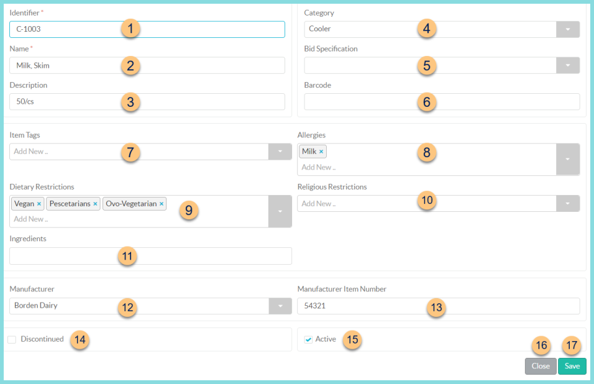Image resolution: width=594 pixels, height=384 pixels.
Task: Uncheck the Active checkbox
Action: [308, 339]
